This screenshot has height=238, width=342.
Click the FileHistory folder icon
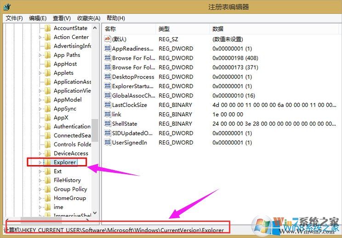point(47,180)
